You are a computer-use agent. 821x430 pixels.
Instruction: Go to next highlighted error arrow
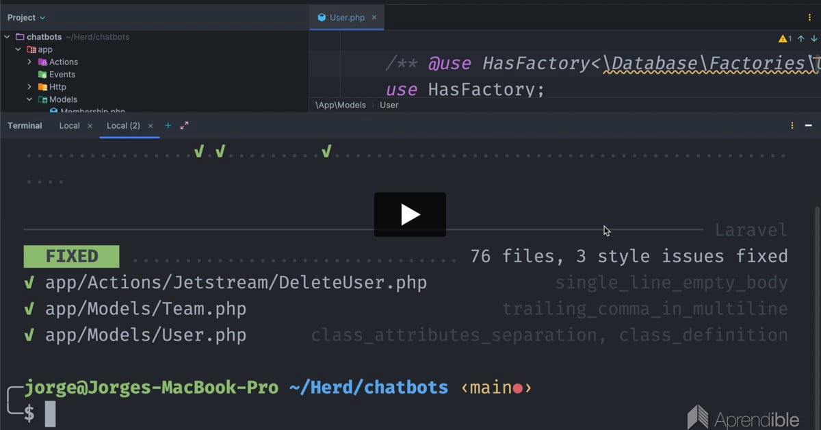[x=813, y=39]
